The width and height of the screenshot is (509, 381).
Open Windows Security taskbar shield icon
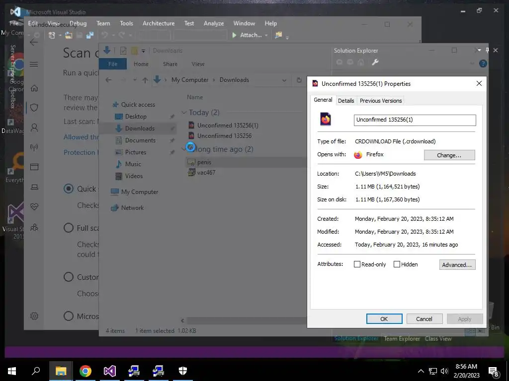click(x=183, y=371)
